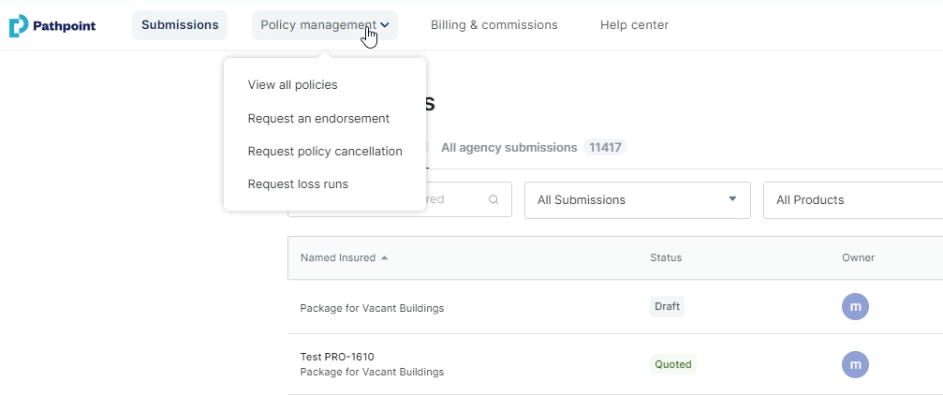
Task: Click the Status column header
Action: [x=666, y=257]
